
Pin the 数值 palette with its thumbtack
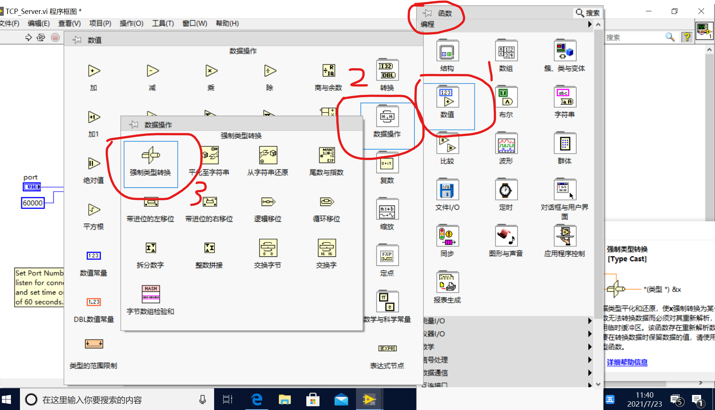click(76, 40)
